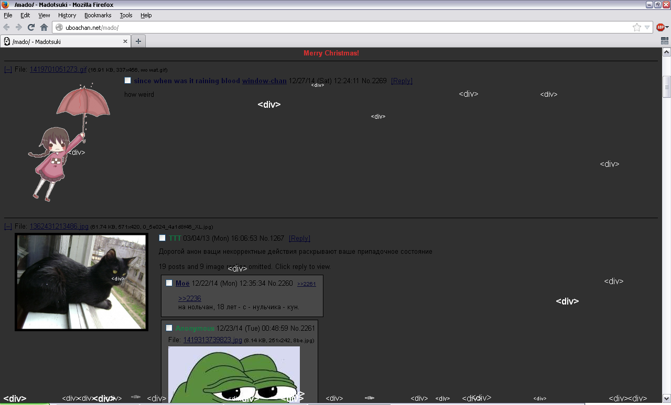Open a new tab

(138, 41)
